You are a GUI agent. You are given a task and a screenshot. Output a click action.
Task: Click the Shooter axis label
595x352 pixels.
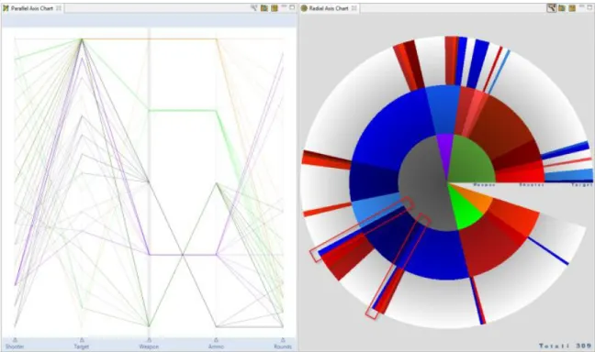click(15, 346)
